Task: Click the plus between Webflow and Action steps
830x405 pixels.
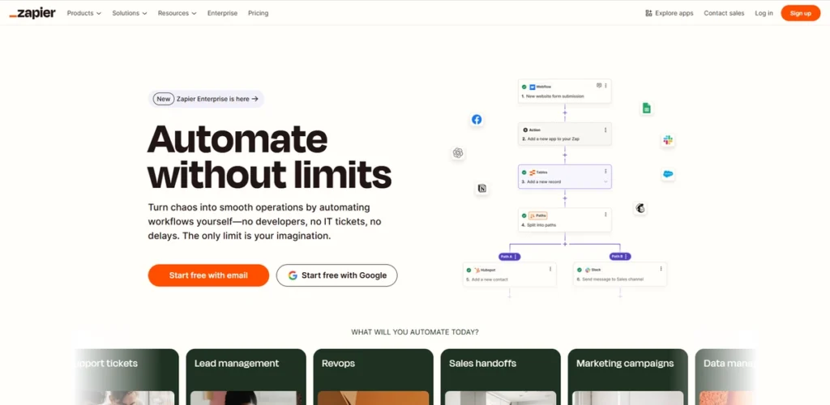Action: (x=565, y=113)
